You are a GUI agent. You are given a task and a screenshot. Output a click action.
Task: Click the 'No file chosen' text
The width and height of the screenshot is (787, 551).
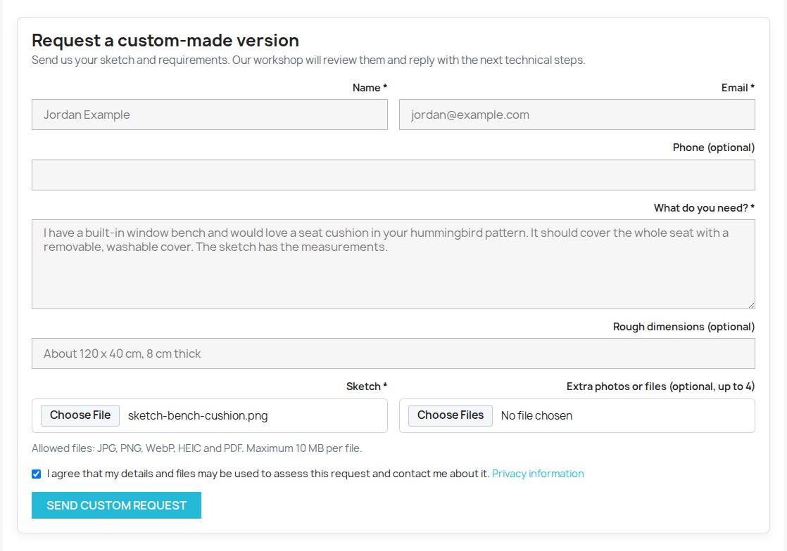point(536,416)
